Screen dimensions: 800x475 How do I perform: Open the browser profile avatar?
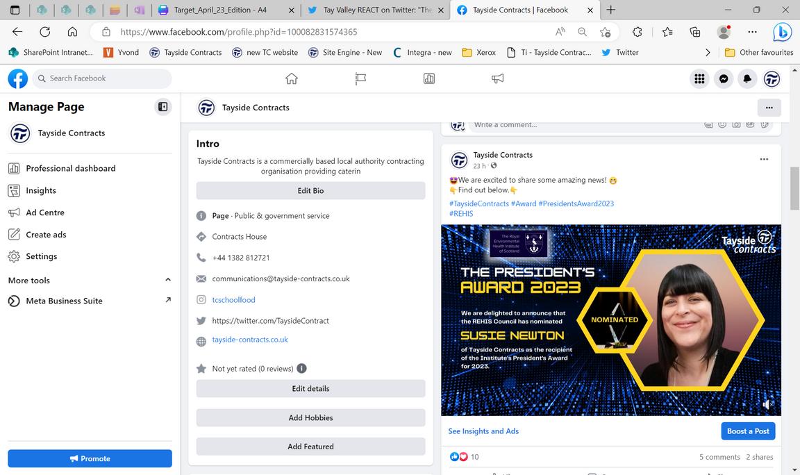coord(724,32)
